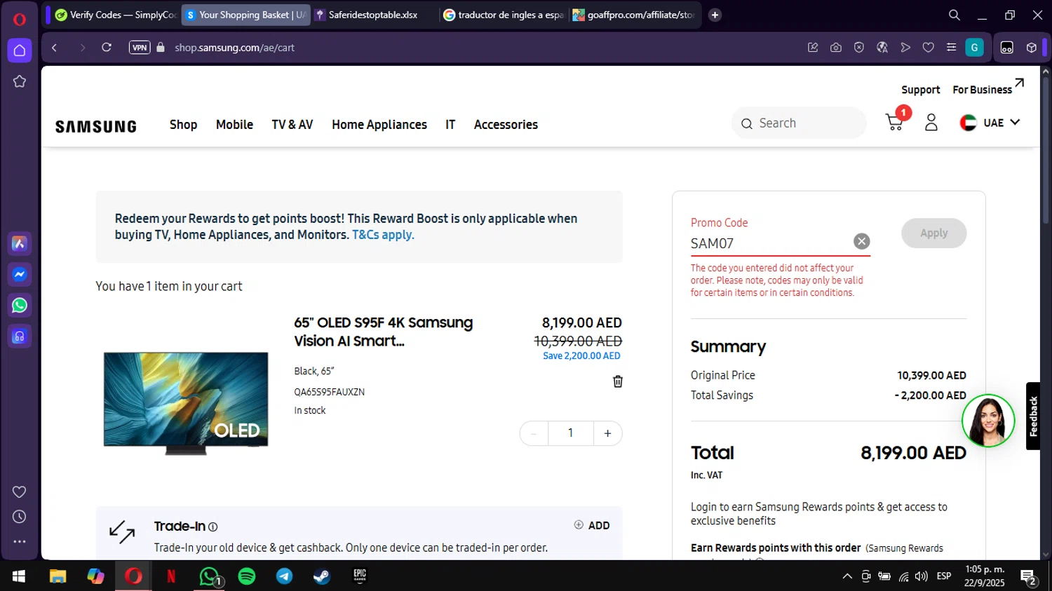Open Opera sidebar bookmarks star
Viewport: 1052px width, 591px height.
[20, 81]
